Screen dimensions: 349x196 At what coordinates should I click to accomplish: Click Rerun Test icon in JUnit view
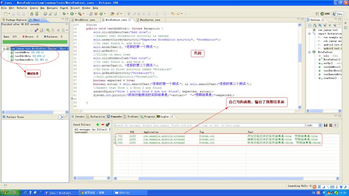(x=48, y=30)
